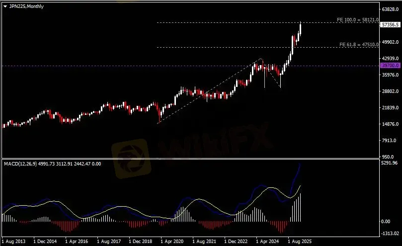This screenshot has height=246, width=402.
Task: Open the JPN225 chart menu triangle
Action: [5, 6]
